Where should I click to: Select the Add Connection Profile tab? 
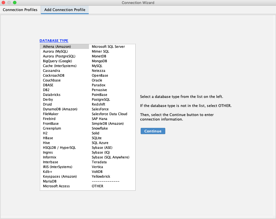[65, 10]
